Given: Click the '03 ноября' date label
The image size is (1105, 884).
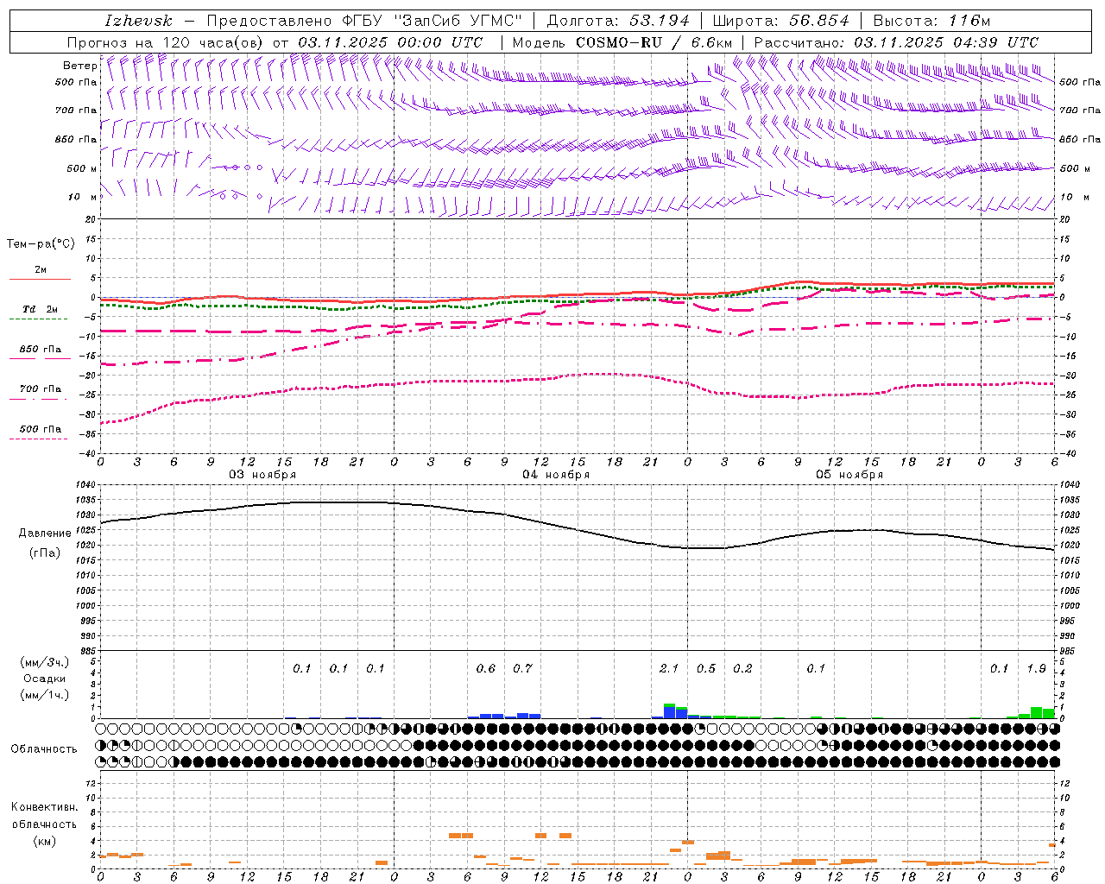Looking at the screenshot, I should pyautogui.click(x=262, y=475).
